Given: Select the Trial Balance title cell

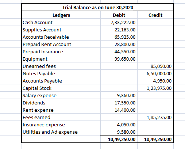Looking at the screenshot, I should (97, 7).
